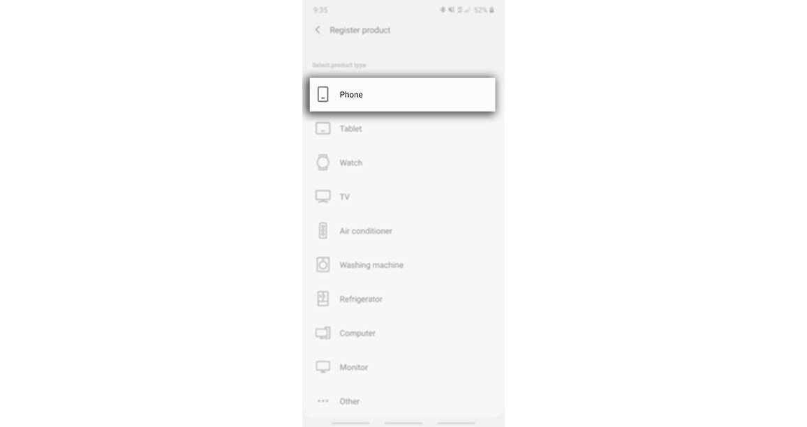This screenshot has width=807, height=427.
Task: Choose TV from the list
Action: pyautogui.click(x=403, y=197)
